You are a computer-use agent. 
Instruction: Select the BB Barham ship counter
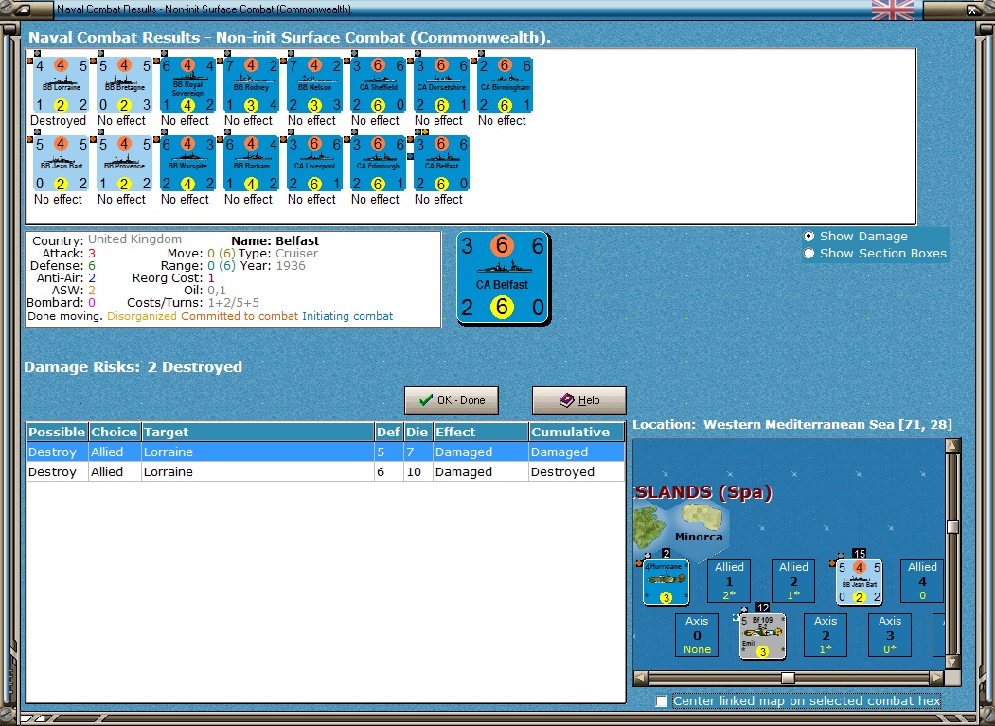251,164
